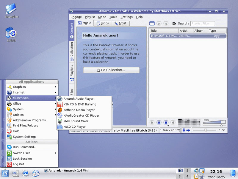The image size is (238, 179).
Task: Open the Playlists sidebar tab
Action: 72,73
